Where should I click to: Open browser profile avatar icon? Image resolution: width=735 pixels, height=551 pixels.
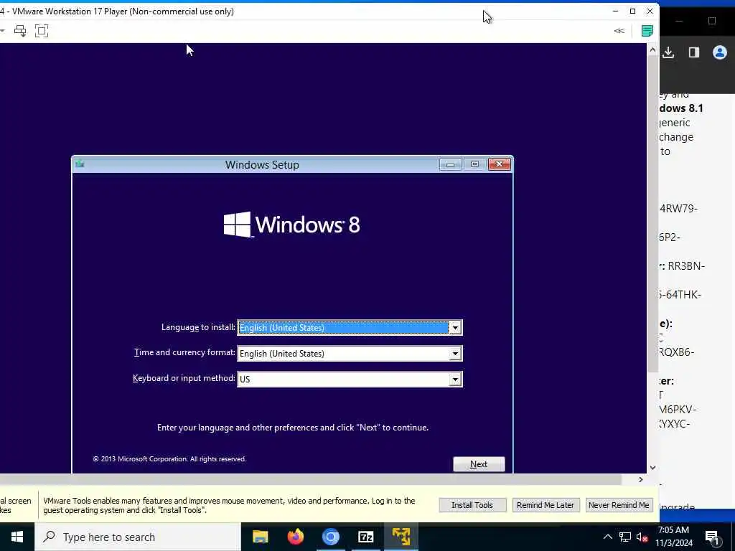(x=720, y=52)
